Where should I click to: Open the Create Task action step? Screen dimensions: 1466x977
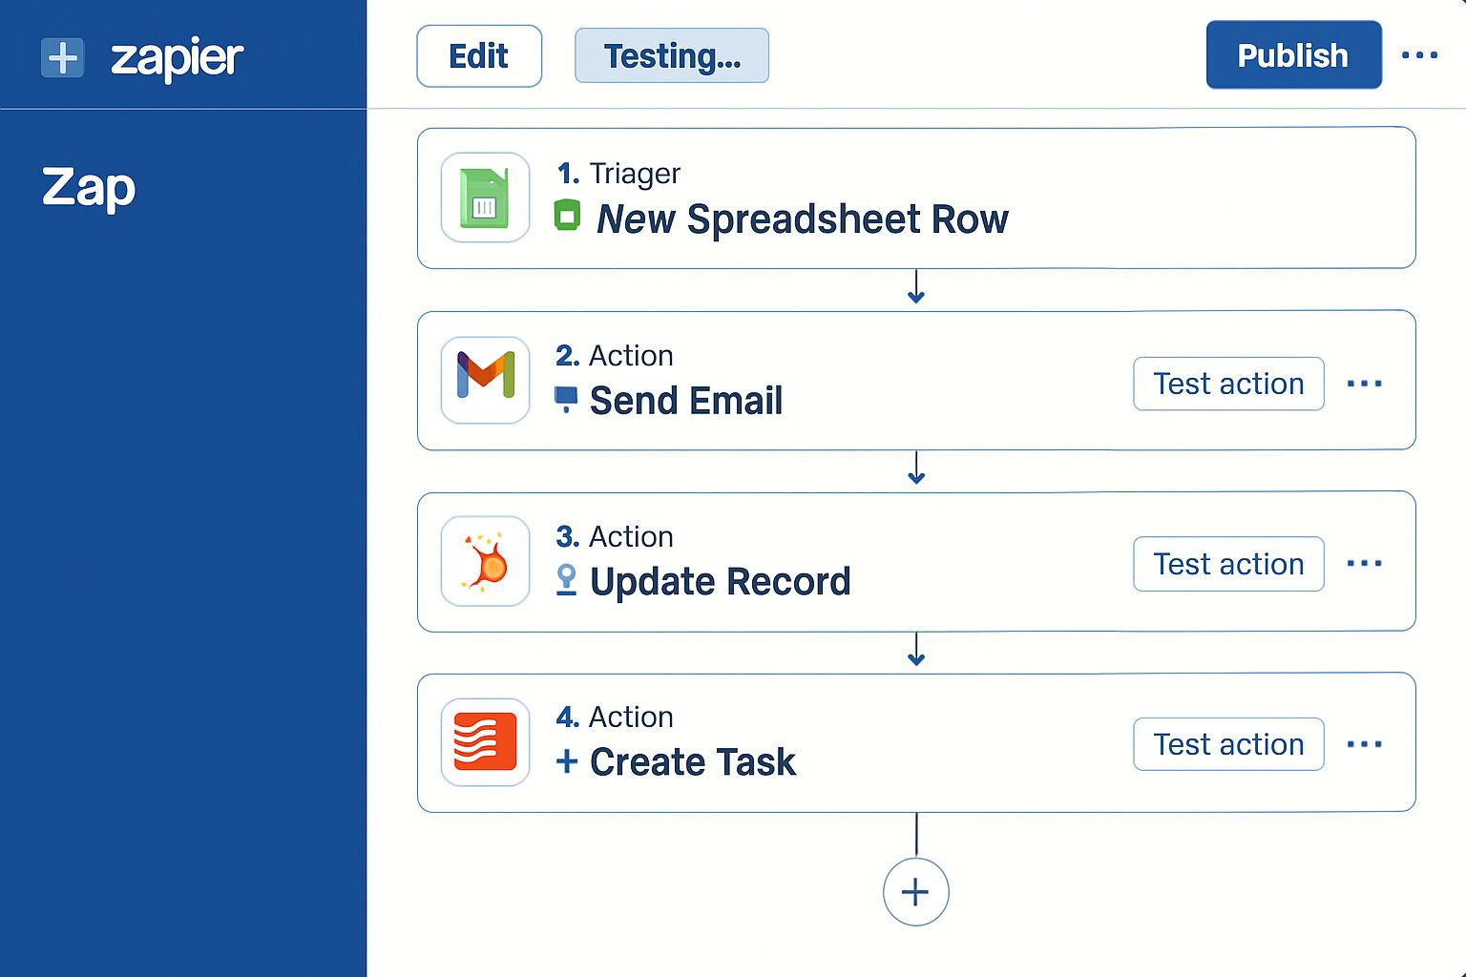tap(916, 742)
